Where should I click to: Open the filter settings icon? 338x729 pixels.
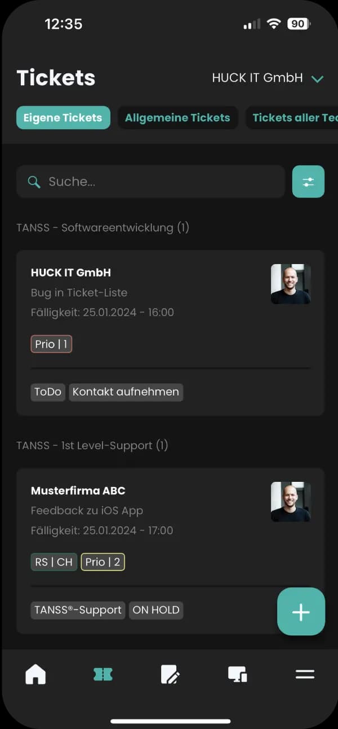click(308, 182)
